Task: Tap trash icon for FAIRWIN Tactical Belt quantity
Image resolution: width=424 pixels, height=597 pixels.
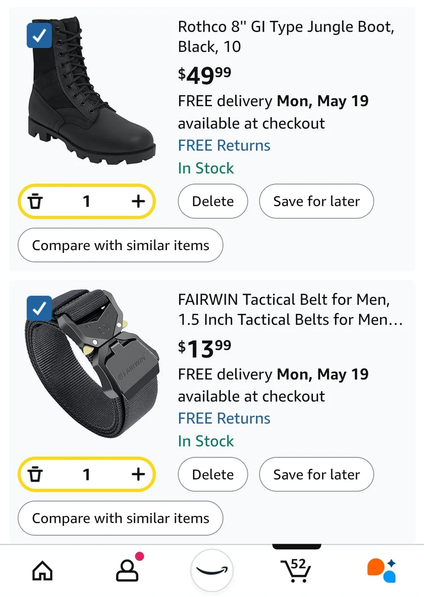Action: pos(35,475)
